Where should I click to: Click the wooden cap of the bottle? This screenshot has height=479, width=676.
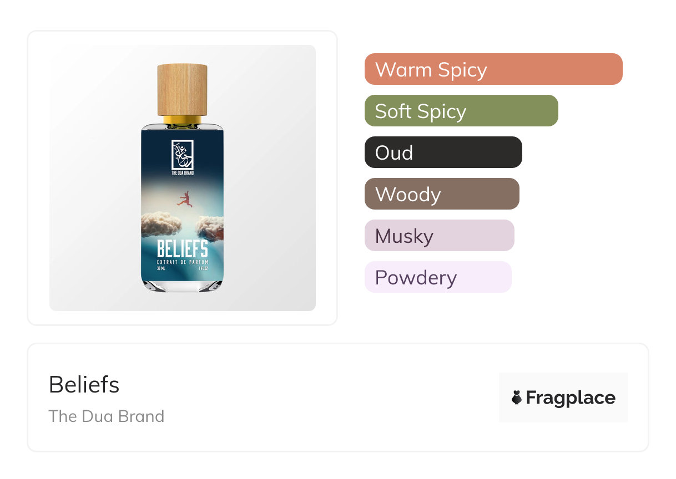click(x=182, y=89)
